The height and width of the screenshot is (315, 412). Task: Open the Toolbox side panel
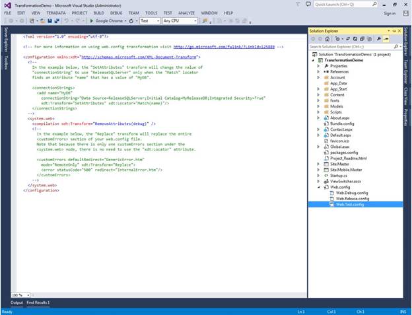click(5, 63)
